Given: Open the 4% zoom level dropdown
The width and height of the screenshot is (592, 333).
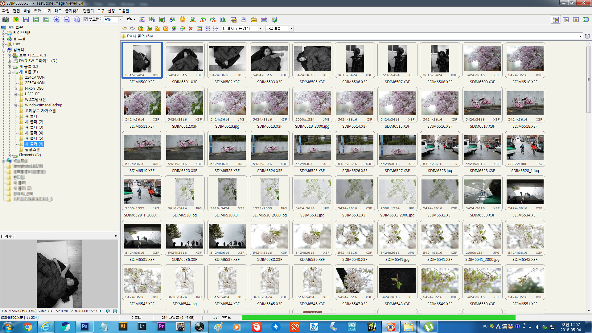Looking at the screenshot, I should click(121, 19).
